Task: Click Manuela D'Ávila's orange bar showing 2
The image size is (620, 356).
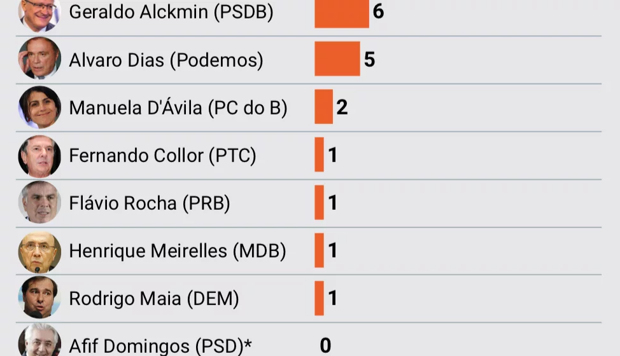Action: 324,107
